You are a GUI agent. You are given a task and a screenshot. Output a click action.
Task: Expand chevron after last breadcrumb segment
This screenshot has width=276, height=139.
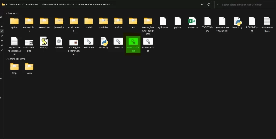pos(112,5)
